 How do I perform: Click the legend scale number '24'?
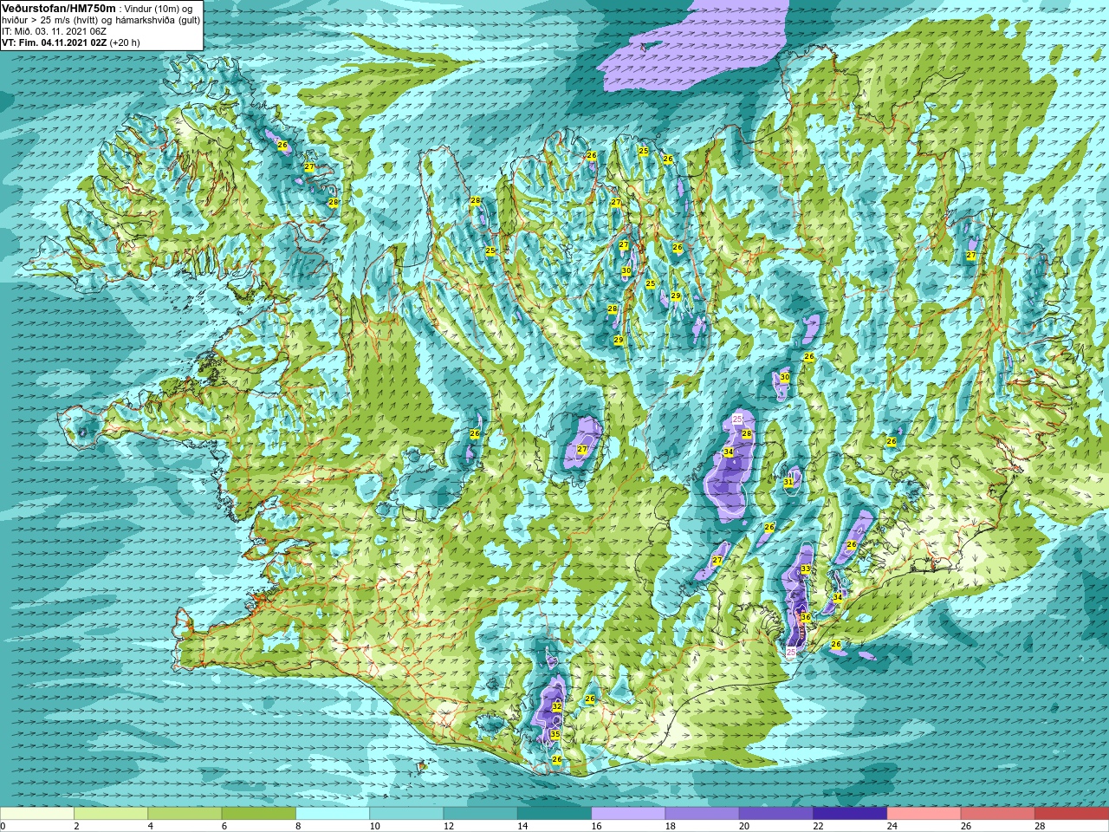[x=892, y=826]
